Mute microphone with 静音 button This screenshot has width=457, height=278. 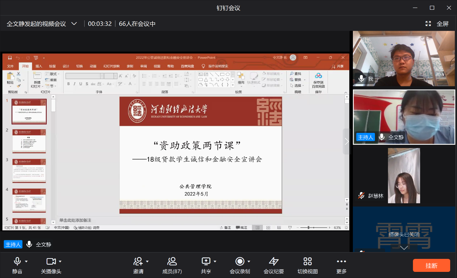(17, 265)
